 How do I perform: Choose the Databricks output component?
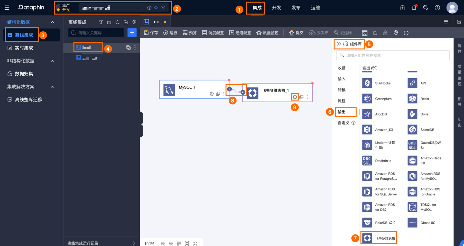point(377,161)
